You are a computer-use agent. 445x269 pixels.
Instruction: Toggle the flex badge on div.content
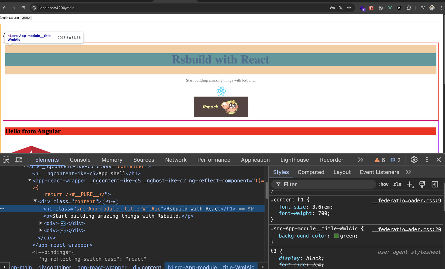coord(111,202)
